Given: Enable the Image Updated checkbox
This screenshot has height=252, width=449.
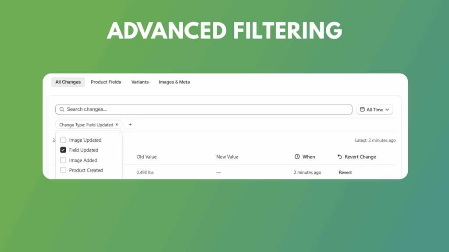Looking at the screenshot, I should point(63,140).
